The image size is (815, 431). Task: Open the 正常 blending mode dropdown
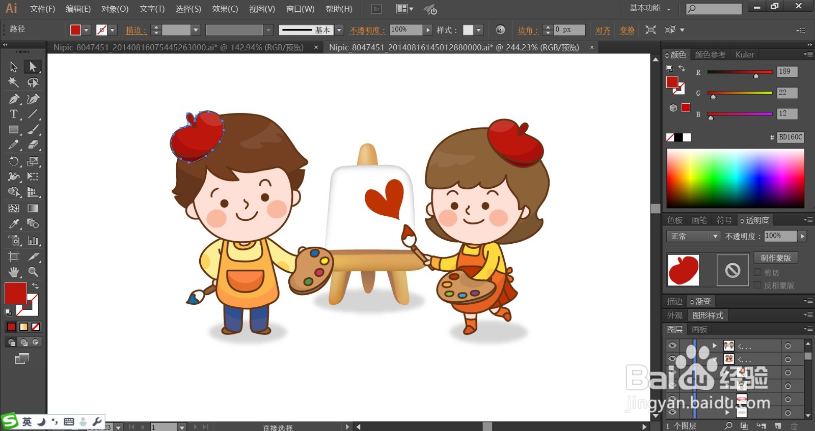tap(693, 236)
